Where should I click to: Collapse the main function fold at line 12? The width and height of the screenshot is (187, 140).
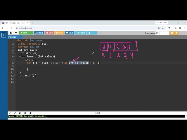coord(15,76)
